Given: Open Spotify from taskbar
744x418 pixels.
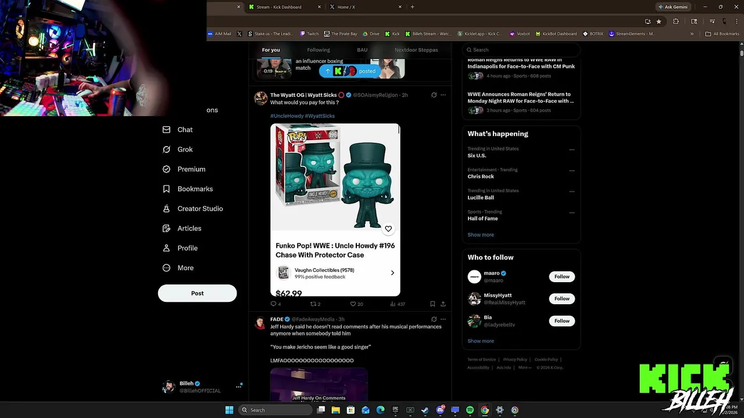Looking at the screenshot, I should (x=470, y=410).
